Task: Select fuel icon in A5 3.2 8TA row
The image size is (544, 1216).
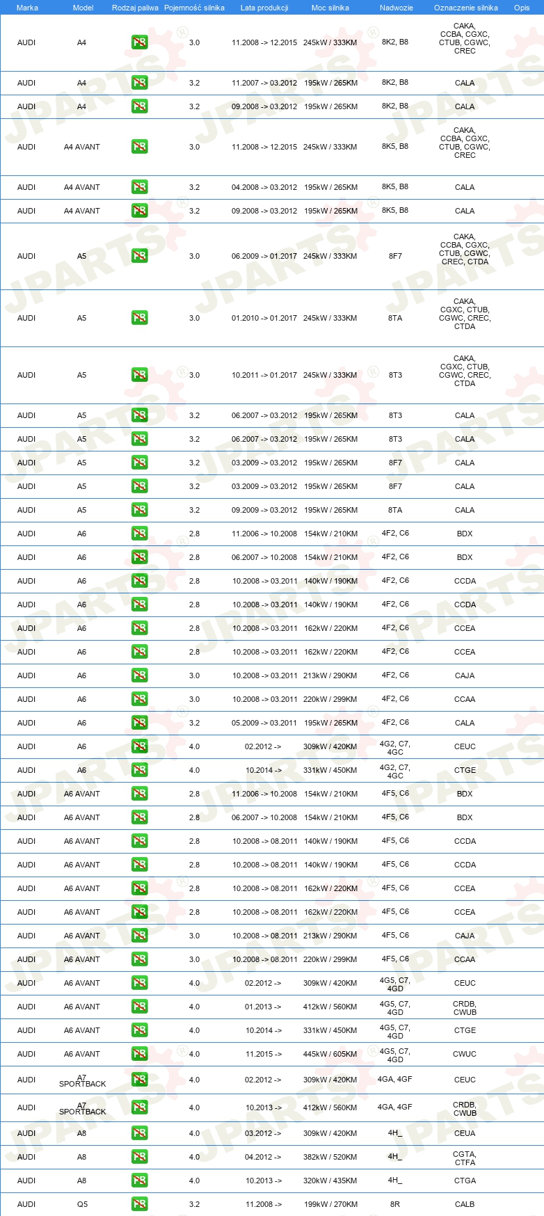Action: [140, 510]
